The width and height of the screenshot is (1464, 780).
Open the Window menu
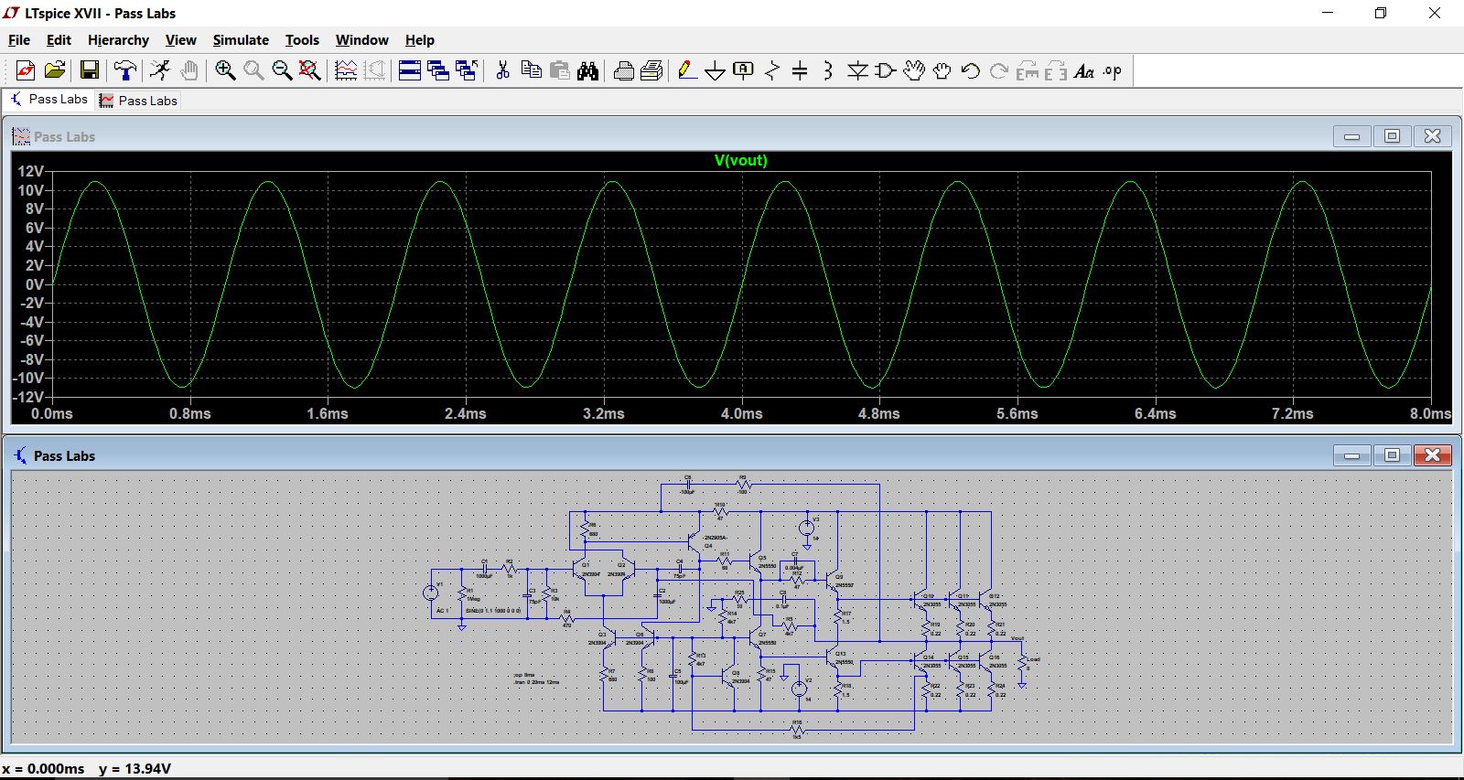[x=361, y=40]
